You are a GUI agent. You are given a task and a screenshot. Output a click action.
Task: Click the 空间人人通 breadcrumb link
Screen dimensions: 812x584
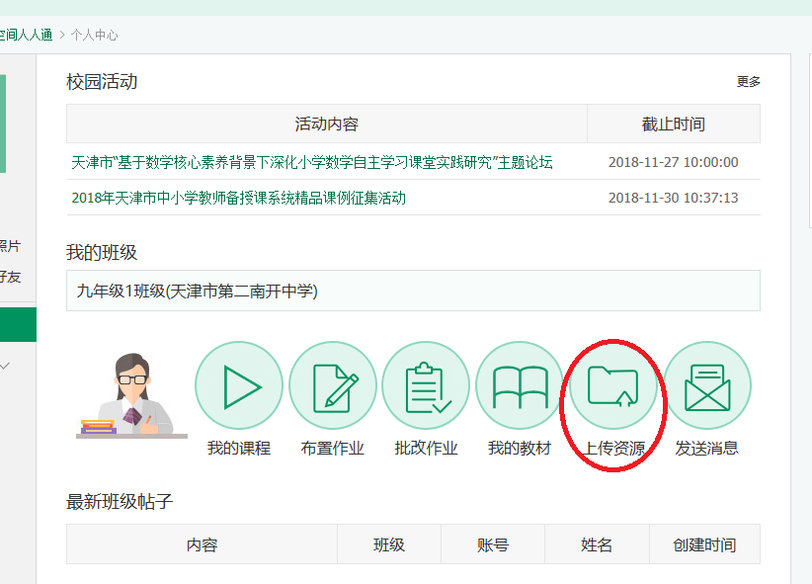(26, 35)
